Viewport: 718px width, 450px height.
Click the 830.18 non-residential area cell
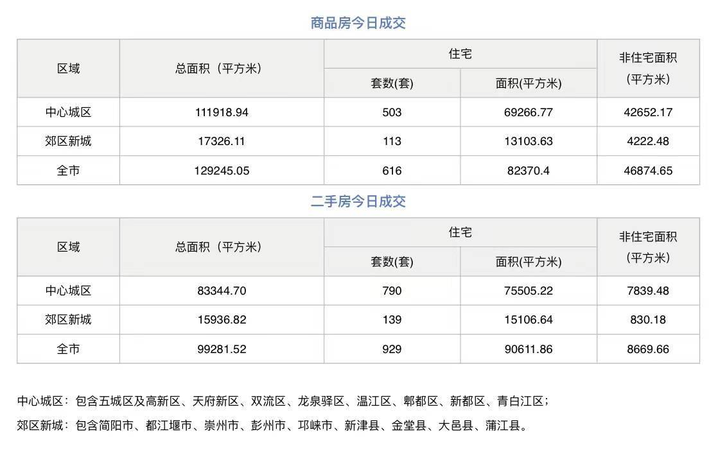[x=648, y=320]
